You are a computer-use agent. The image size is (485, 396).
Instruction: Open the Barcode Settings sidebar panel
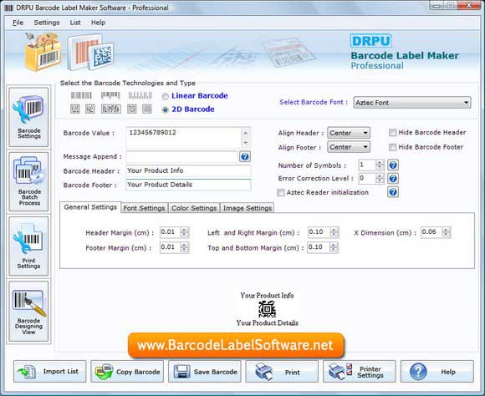(x=28, y=117)
